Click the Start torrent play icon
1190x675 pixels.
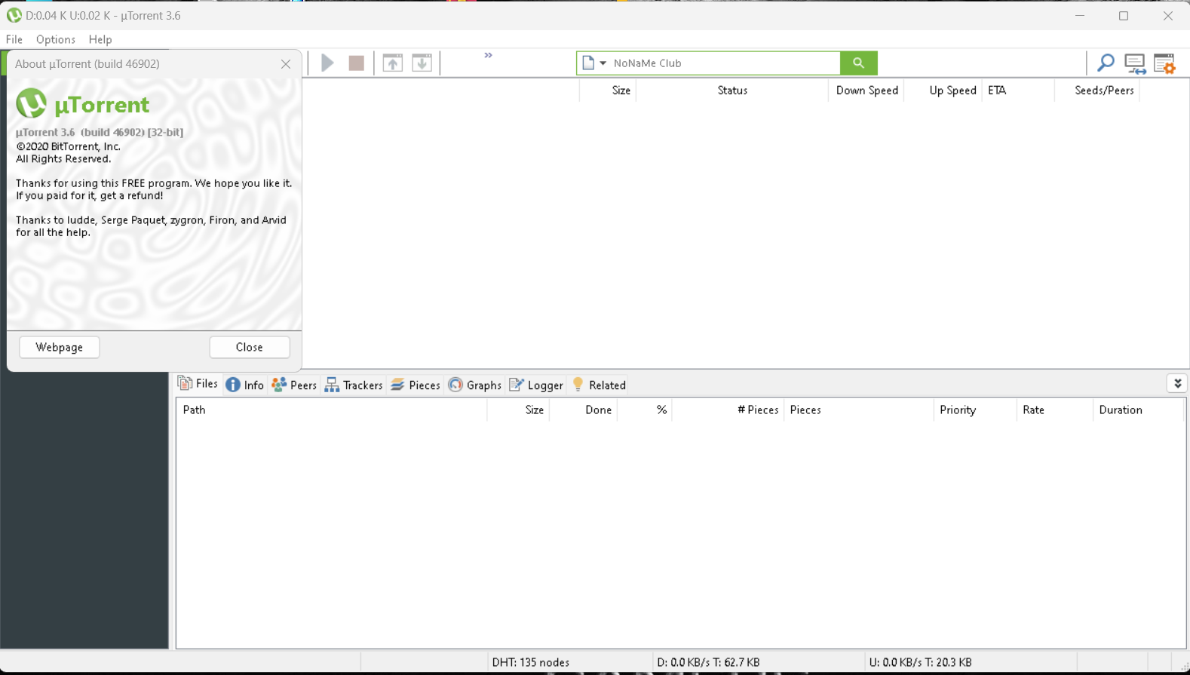(327, 63)
